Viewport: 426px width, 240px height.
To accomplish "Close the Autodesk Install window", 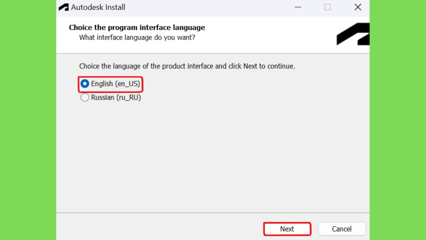I will point(358,7).
